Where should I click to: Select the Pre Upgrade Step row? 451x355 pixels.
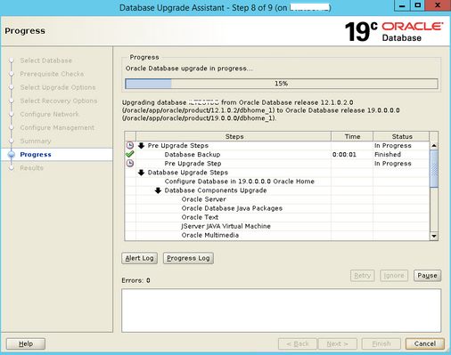click(x=277, y=164)
